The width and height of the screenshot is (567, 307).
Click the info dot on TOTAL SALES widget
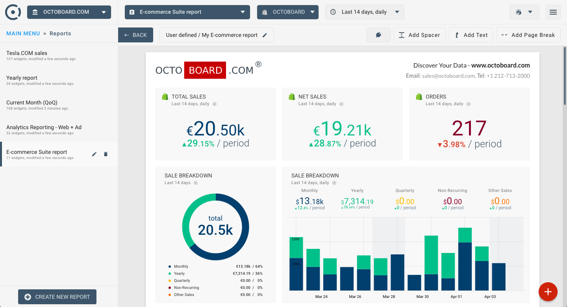[x=215, y=104]
